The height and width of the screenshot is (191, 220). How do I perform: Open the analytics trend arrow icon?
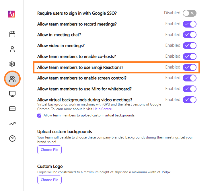coord(12,124)
